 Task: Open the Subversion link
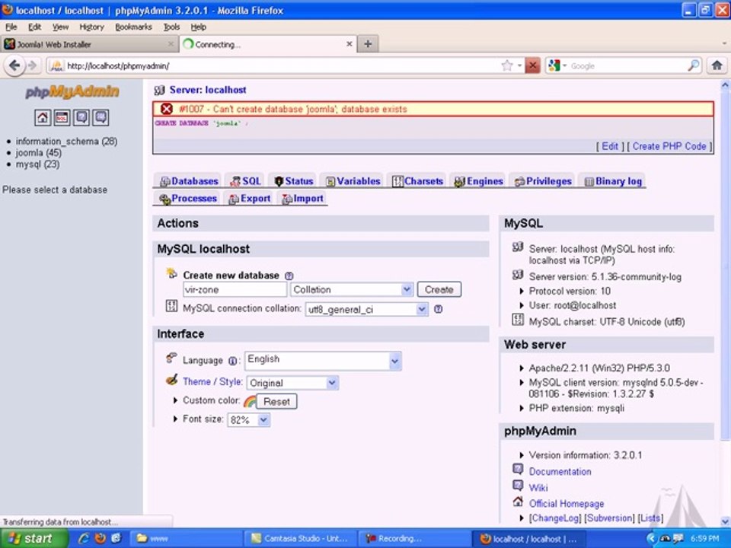point(609,518)
